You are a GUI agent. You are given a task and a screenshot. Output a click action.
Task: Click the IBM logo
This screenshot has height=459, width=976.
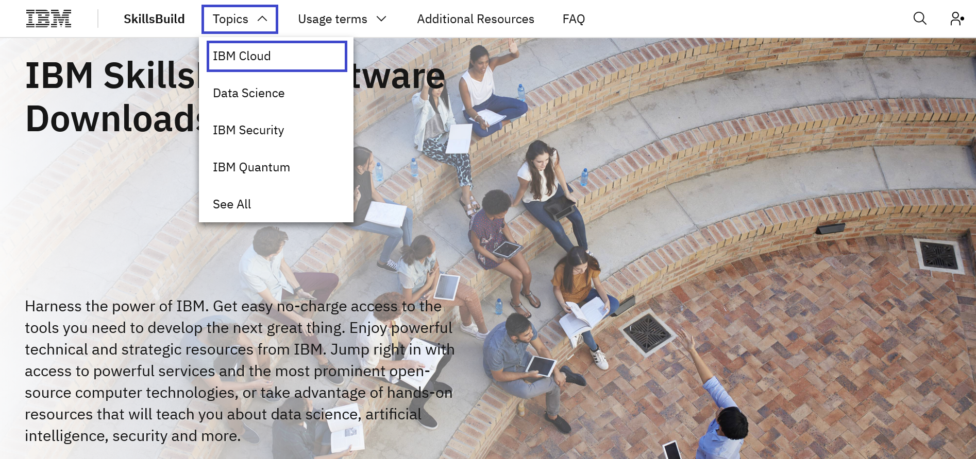point(48,19)
